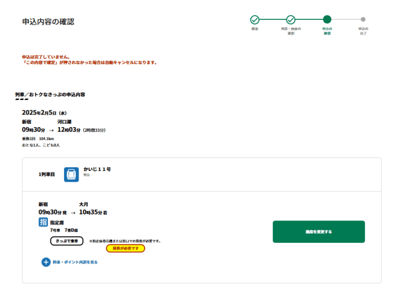Click the red auto-cancel warning message

coord(89,63)
